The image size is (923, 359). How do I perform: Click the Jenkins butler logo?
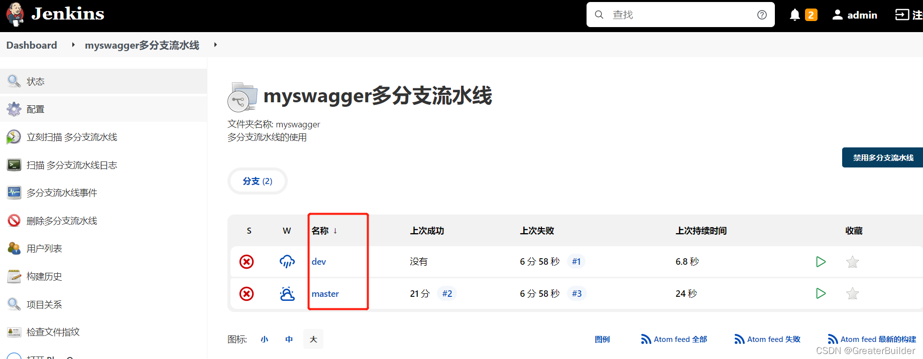15,14
